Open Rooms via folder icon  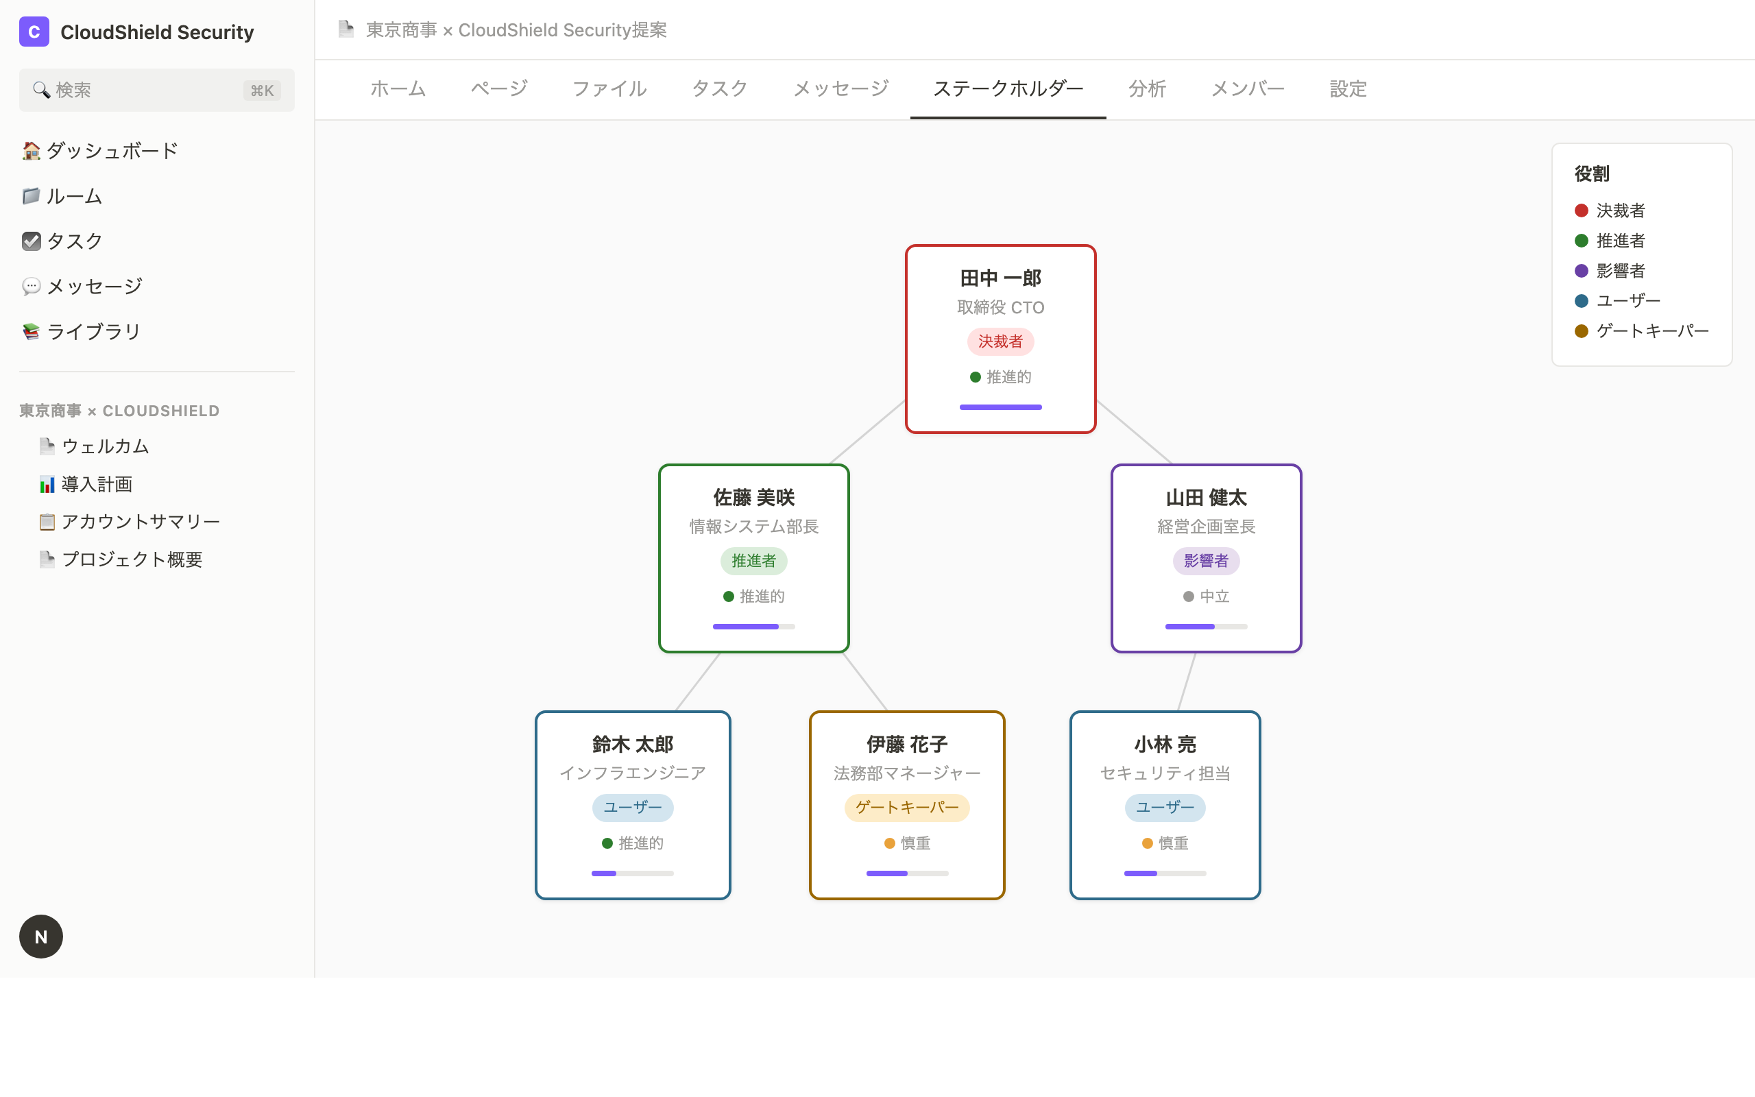coord(31,196)
